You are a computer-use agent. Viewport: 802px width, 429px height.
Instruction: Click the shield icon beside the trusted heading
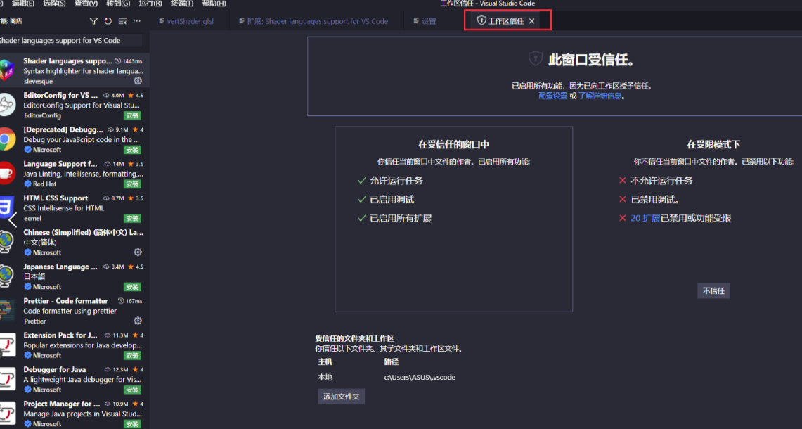535,58
